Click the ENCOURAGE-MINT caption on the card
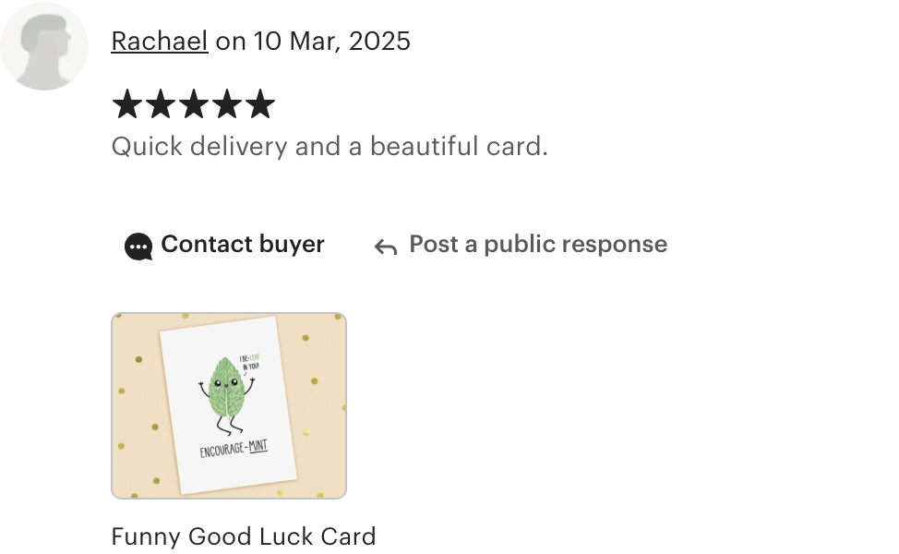 click(x=234, y=449)
